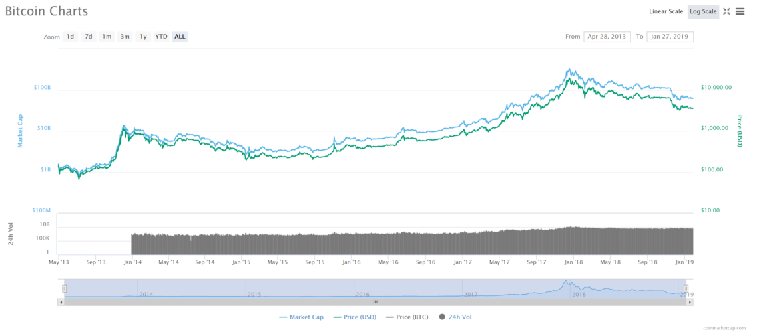
Task: Switch chart to Linear Scale
Action: tap(666, 11)
